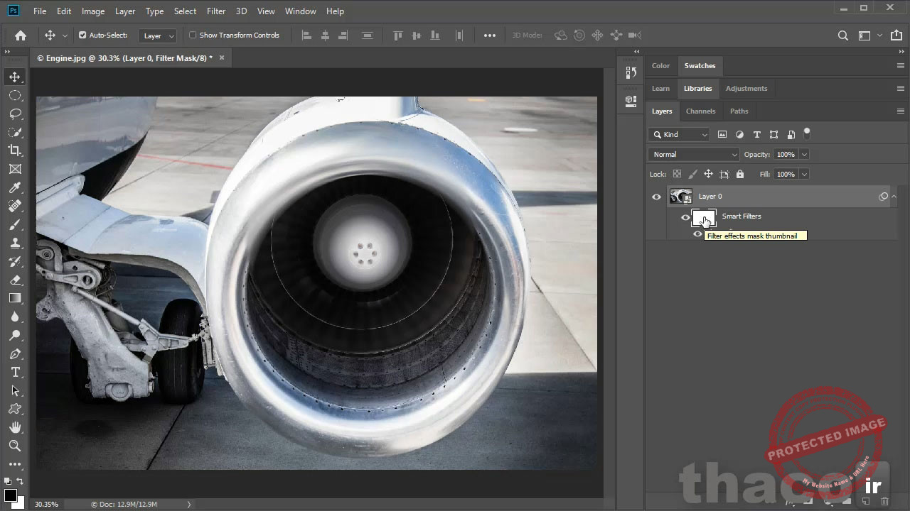Select the Pen tool

click(x=15, y=353)
